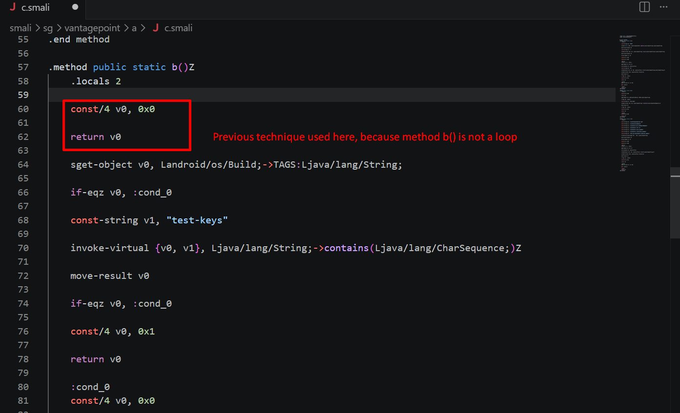680x413 pixels.
Task: Click line number 64 in the gutter
Action: 23,164
